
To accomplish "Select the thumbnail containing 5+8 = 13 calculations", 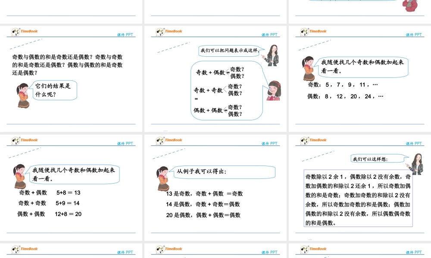I will [x=72, y=189].
